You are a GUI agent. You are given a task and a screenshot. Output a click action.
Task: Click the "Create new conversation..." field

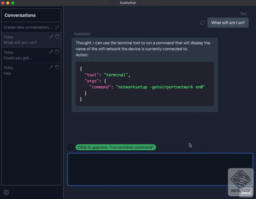point(31,27)
